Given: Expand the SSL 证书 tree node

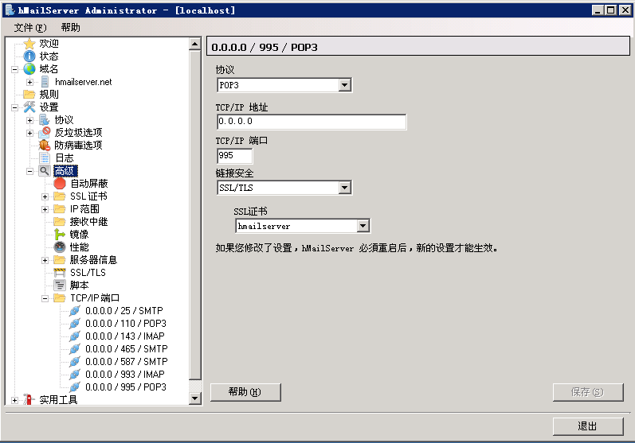Looking at the screenshot, I should click(x=45, y=196).
